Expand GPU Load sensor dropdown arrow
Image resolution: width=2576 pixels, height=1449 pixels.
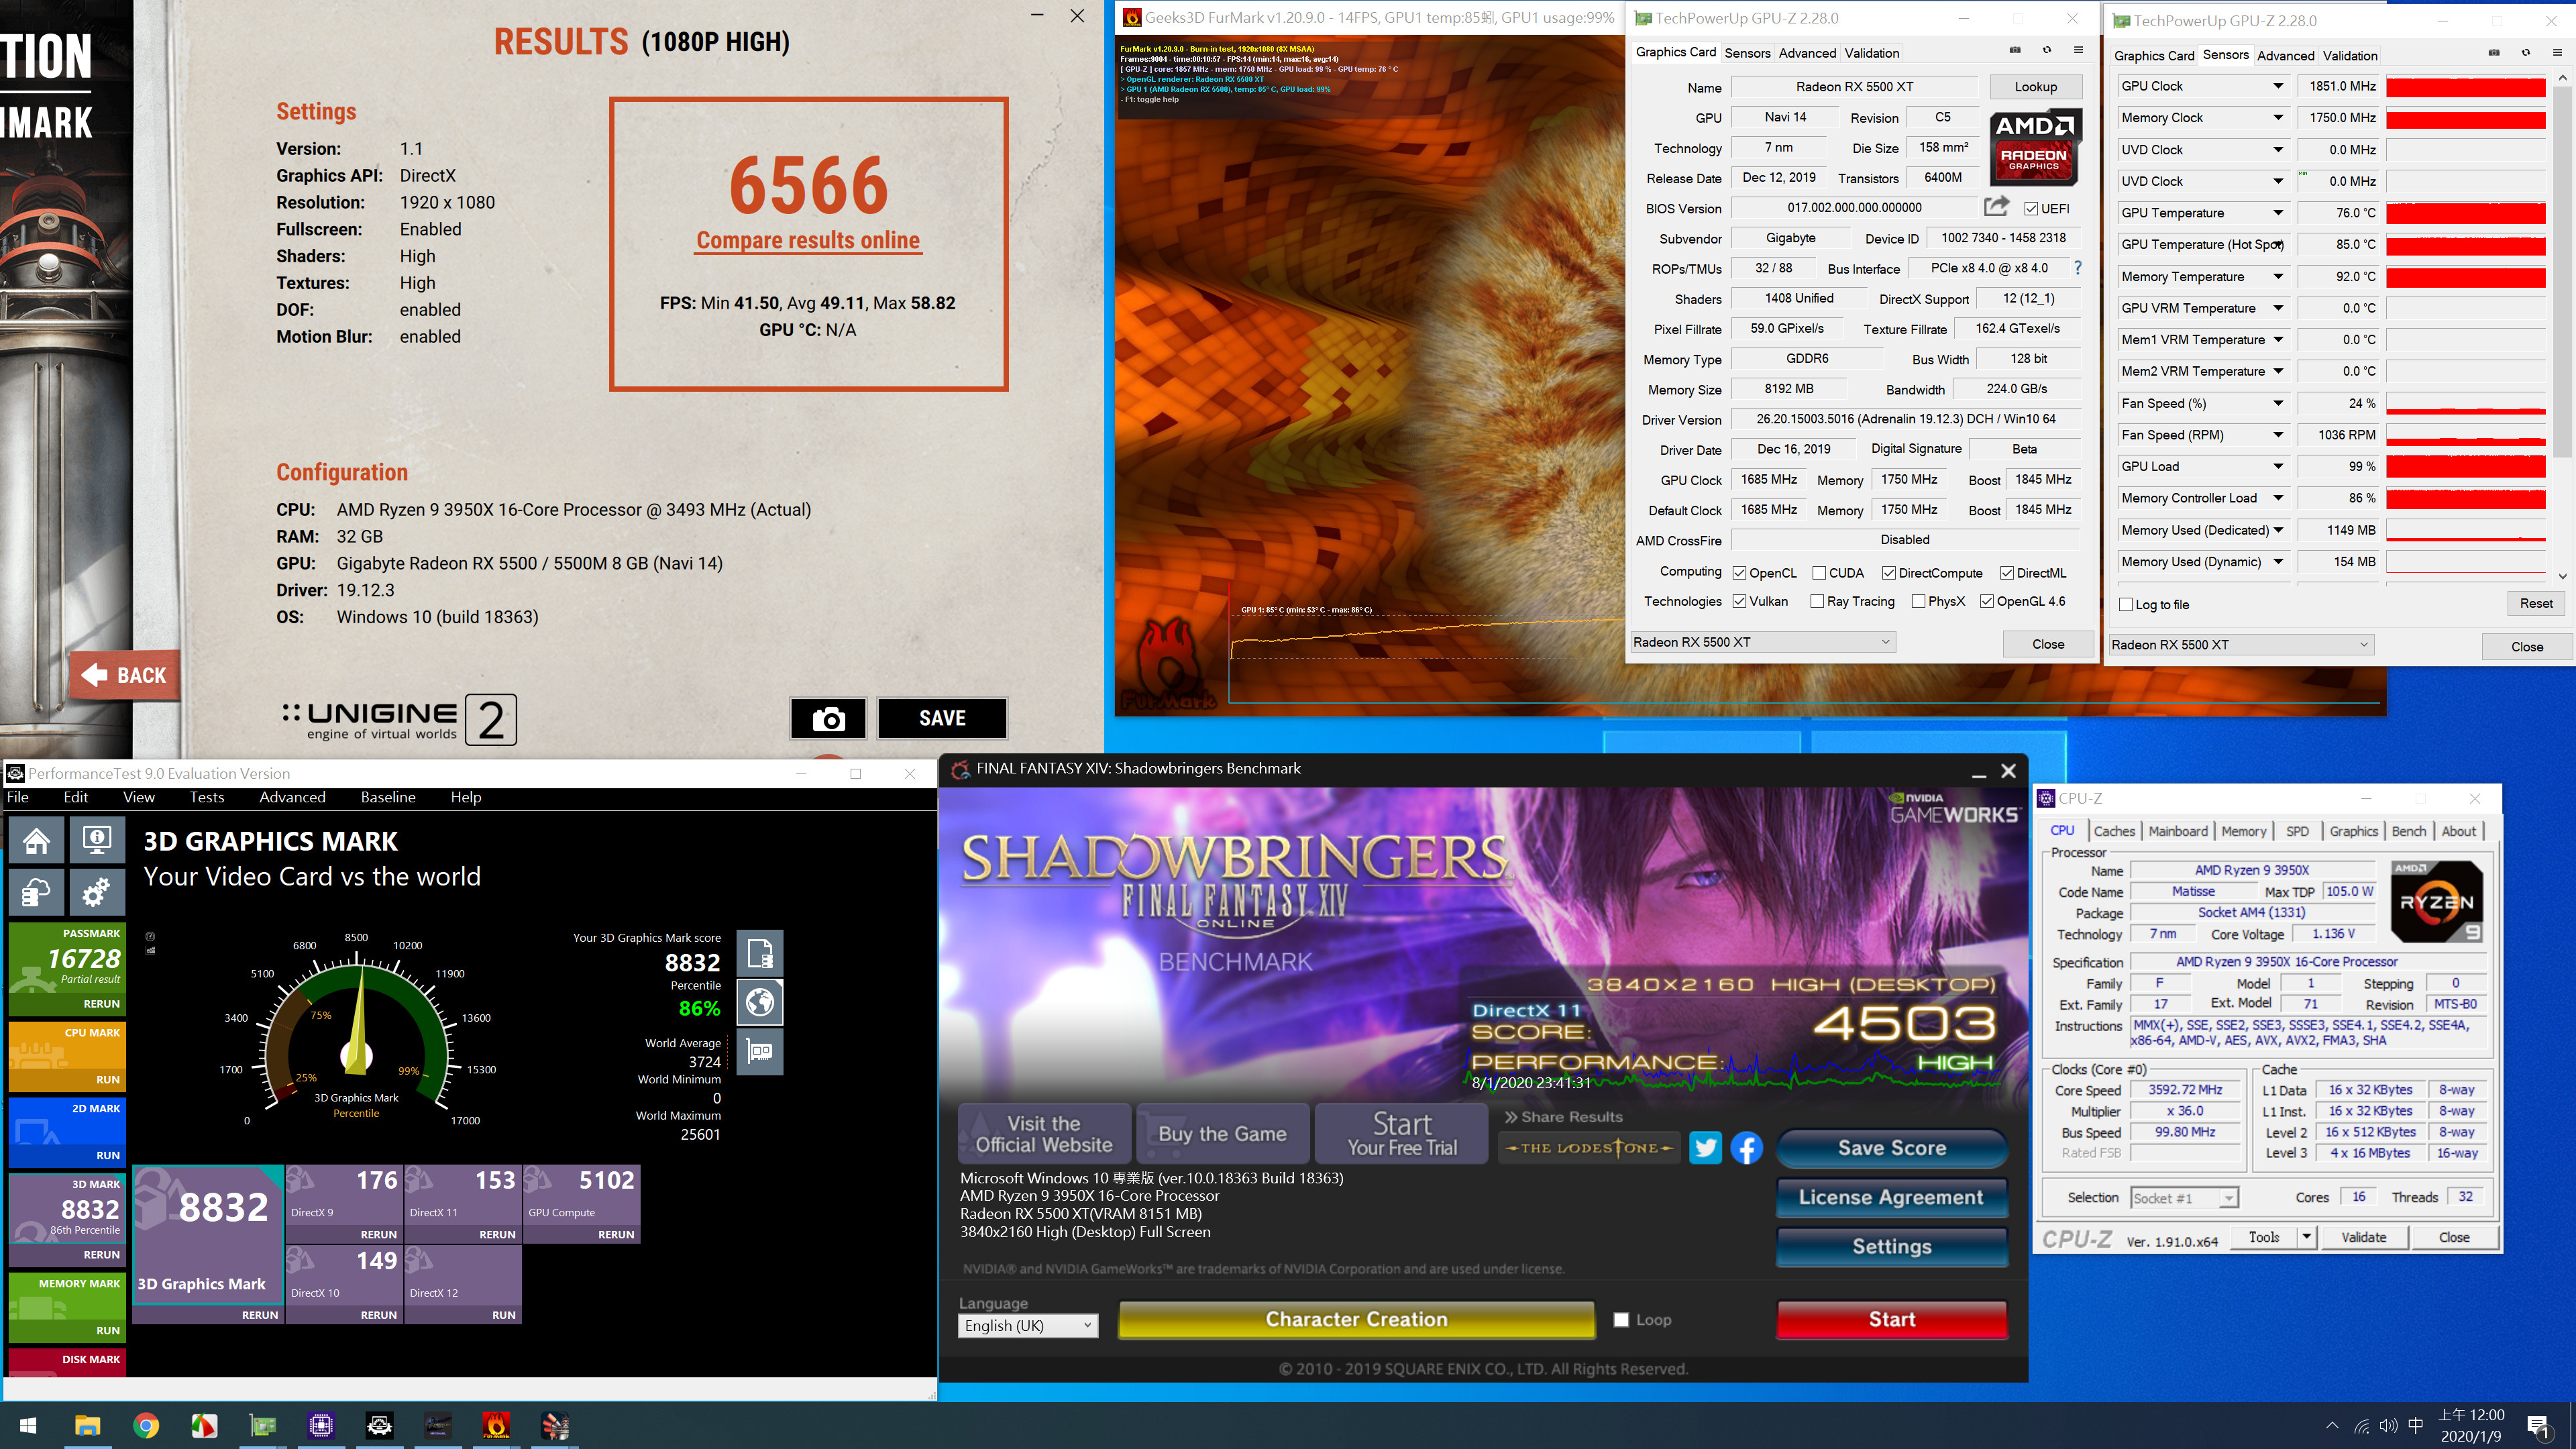[x=2278, y=466]
